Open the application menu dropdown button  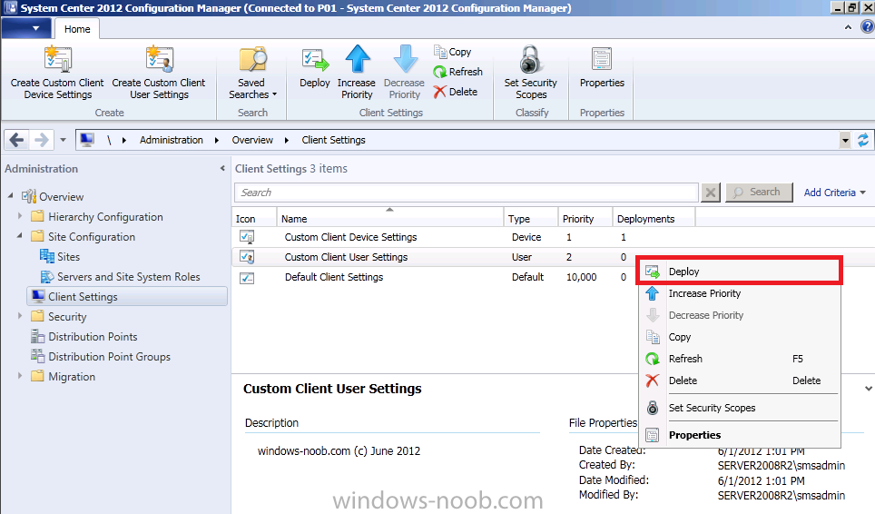25,28
